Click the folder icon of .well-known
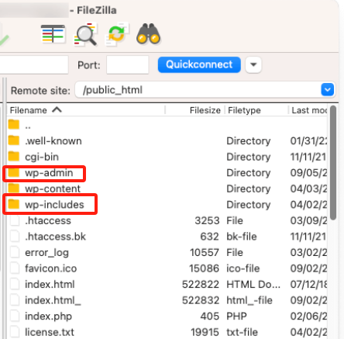The height and width of the screenshot is (339, 344). tap(14, 140)
